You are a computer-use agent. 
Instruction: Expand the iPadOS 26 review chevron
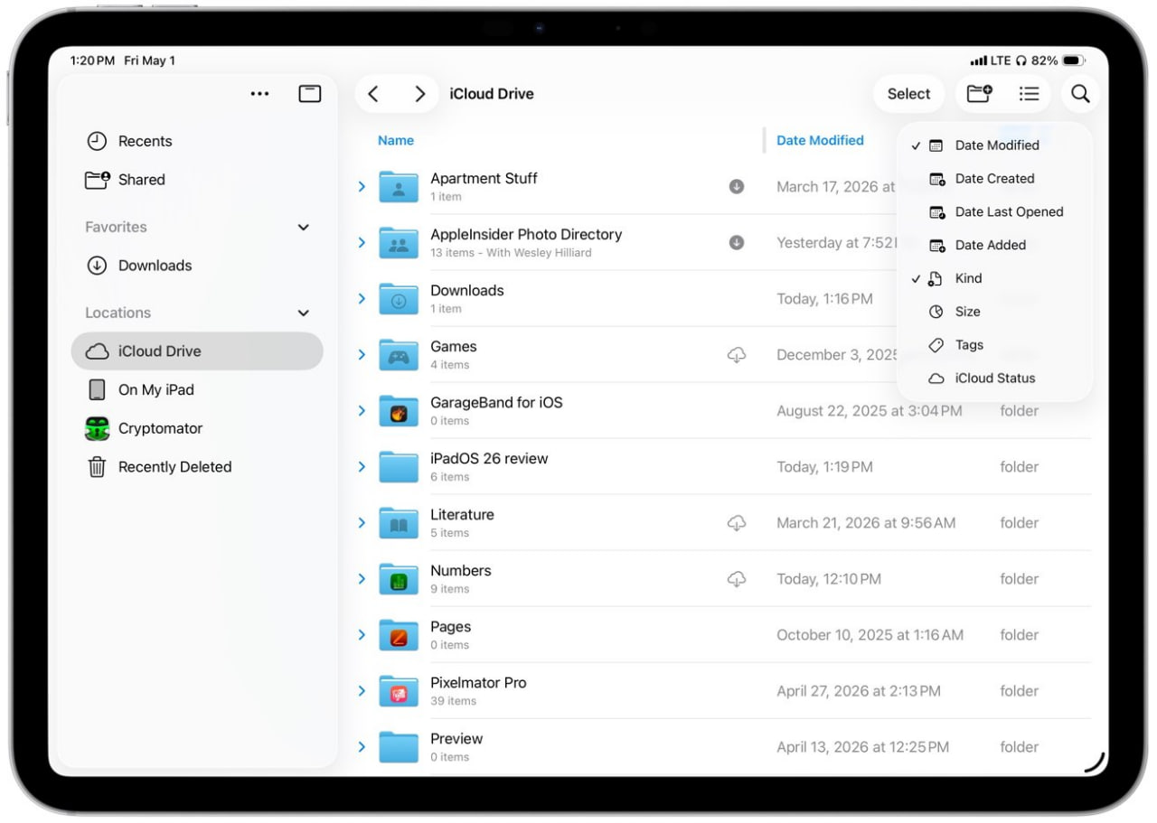tap(362, 466)
